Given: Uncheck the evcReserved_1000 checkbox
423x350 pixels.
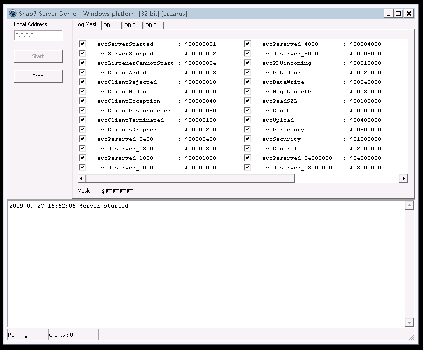Looking at the screenshot, I should tap(82, 158).
